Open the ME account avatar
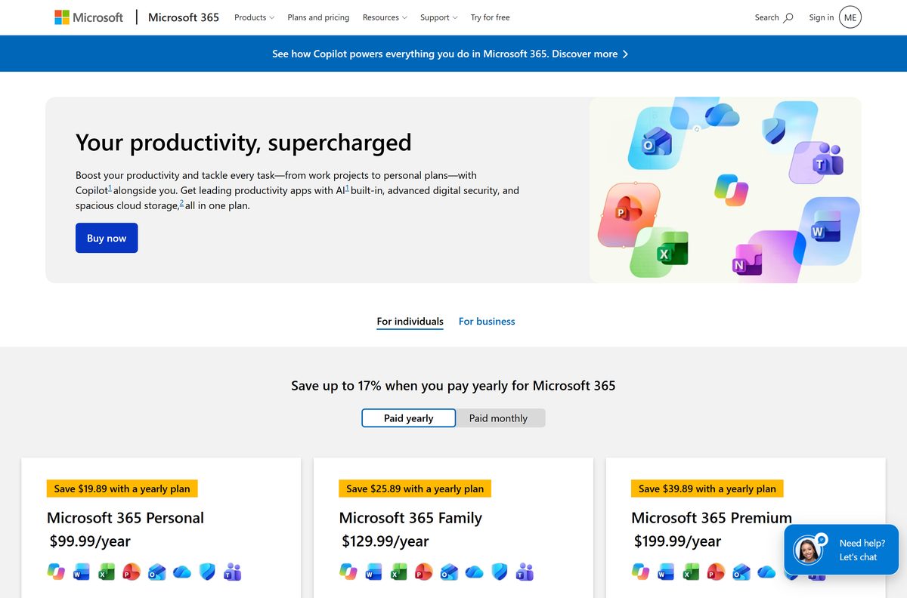The image size is (907, 598). 850,17
